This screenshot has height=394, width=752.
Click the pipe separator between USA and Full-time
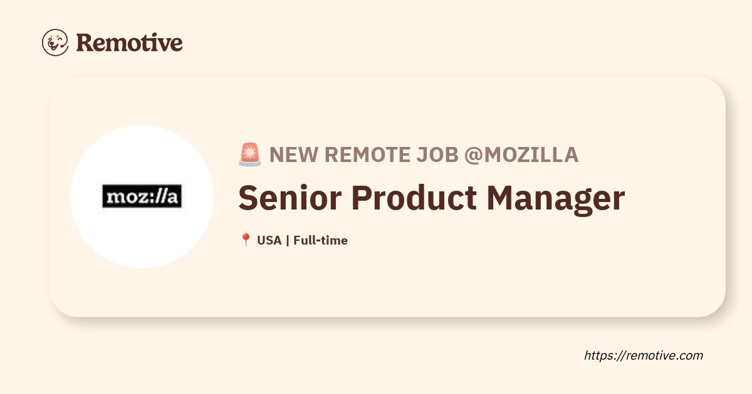288,240
